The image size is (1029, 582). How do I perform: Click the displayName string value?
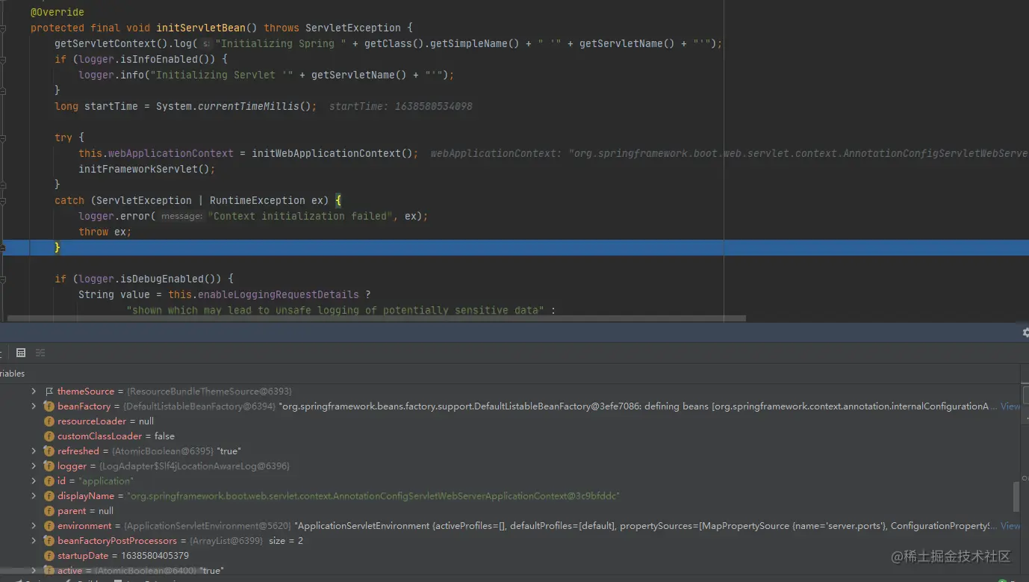(373, 496)
